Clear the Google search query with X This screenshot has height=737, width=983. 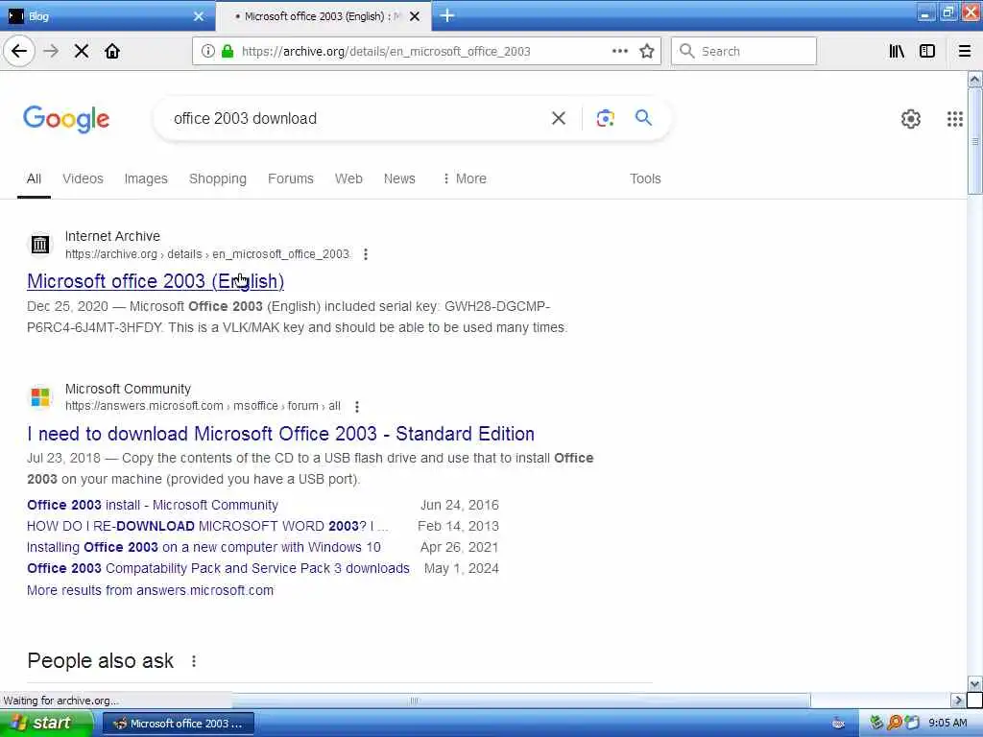[558, 118]
